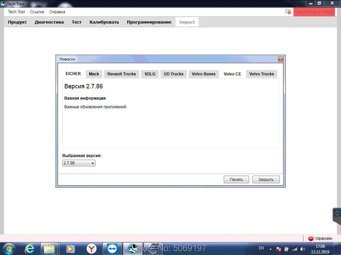Click the red offline status icon
This screenshot has height=255, width=341.
(311, 238)
